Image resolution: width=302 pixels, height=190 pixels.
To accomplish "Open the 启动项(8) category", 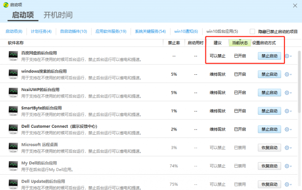I will pos(14,32).
